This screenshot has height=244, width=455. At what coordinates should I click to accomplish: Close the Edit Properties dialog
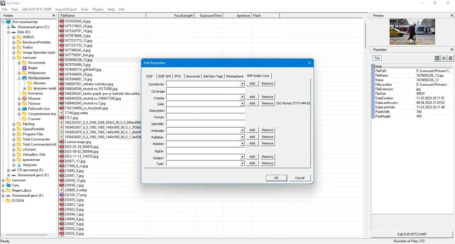click(309, 63)
